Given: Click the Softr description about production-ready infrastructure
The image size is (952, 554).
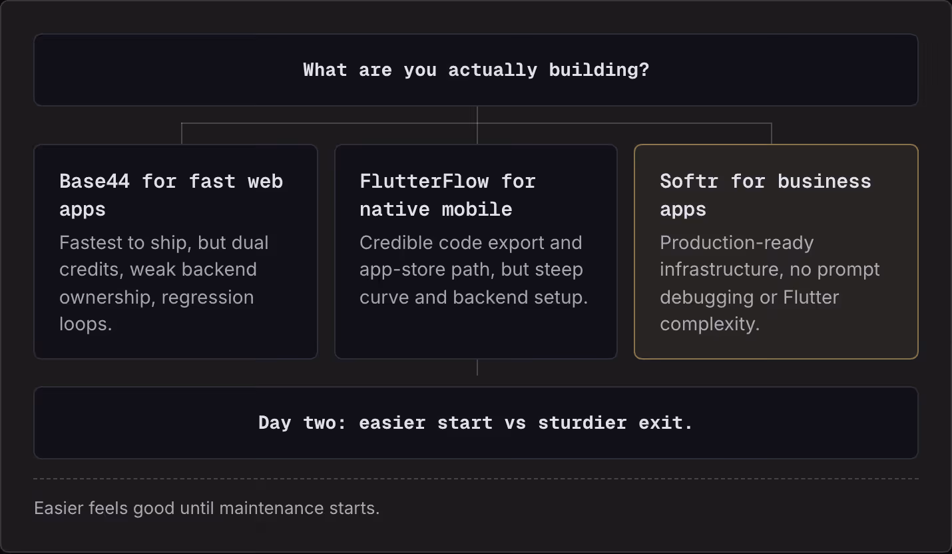Looking at the screenshot, I should [770, 283].
